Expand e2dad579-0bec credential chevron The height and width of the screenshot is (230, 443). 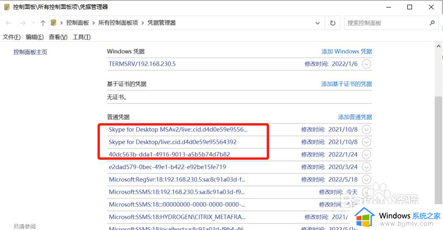367,167
